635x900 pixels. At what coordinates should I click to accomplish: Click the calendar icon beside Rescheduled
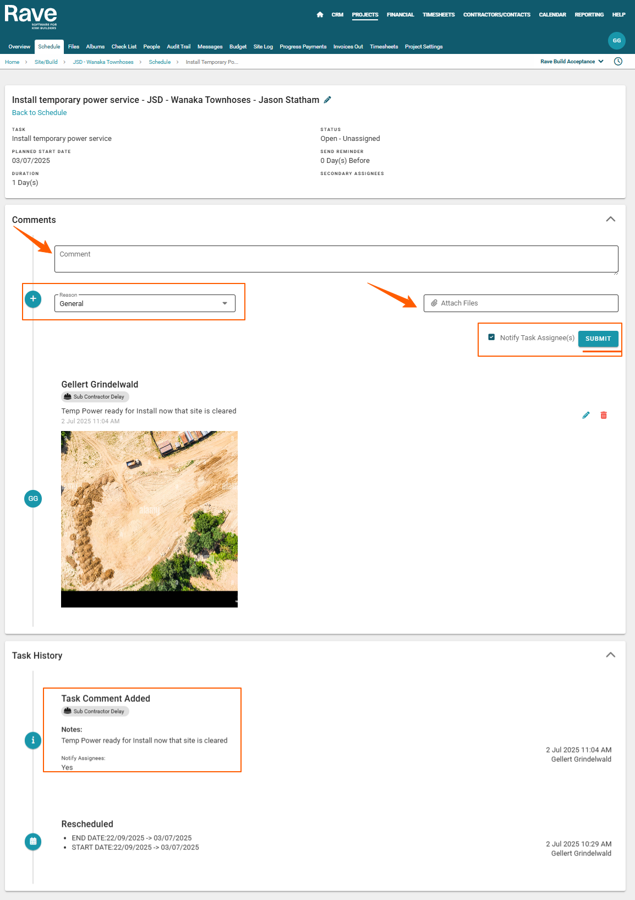point(33,841)
